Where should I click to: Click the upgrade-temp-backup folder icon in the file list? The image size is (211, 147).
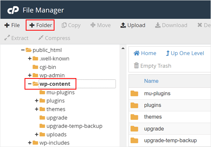click(134, 140)
